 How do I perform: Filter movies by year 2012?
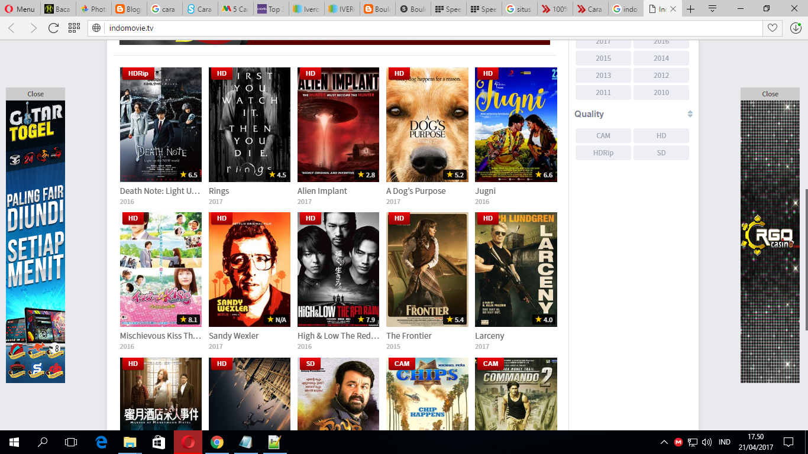[x=661, y=75]
